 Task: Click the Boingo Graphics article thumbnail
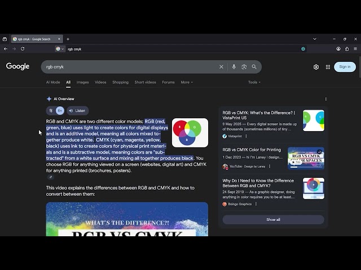[314, 188]
